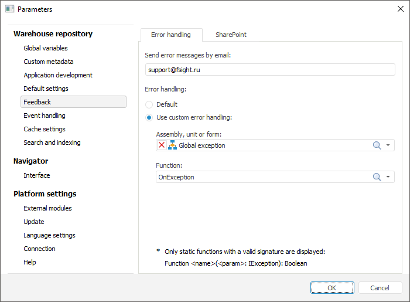This screenshot has height=302, width=410.
Task: Select Cache settings in sidebar
Action: (45, 129)
